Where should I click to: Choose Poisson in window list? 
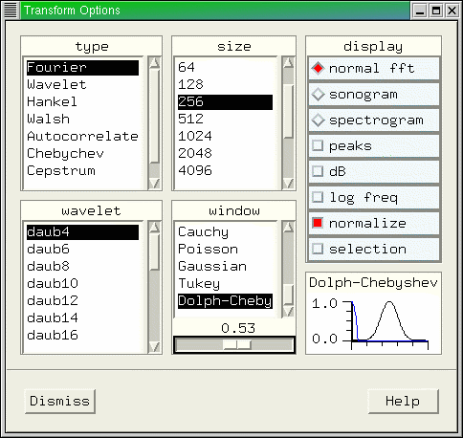click(x=225, y=250)
